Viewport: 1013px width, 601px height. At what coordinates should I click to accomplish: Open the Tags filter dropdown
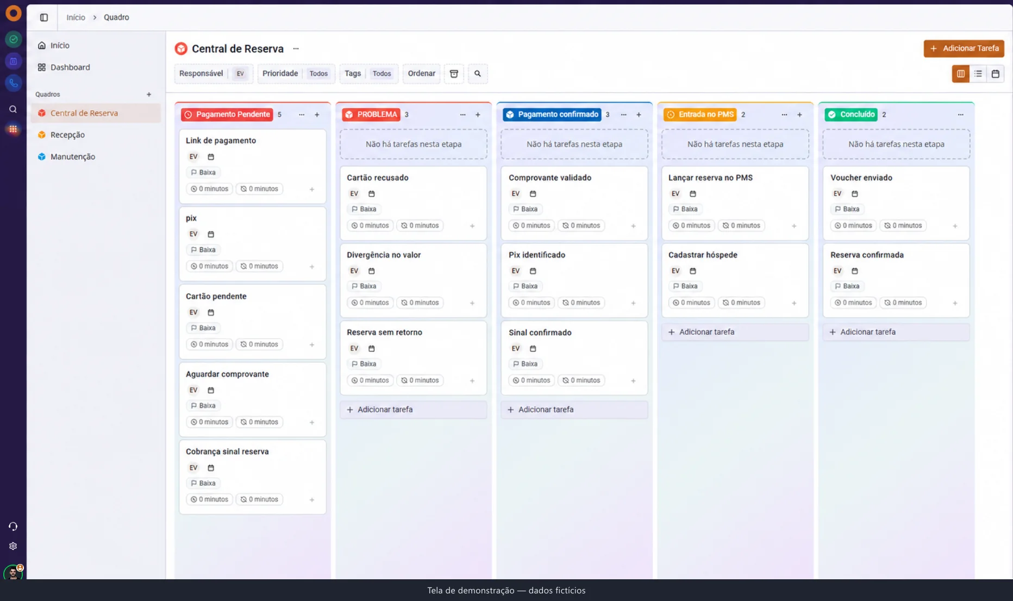click(x=368, y=74)
